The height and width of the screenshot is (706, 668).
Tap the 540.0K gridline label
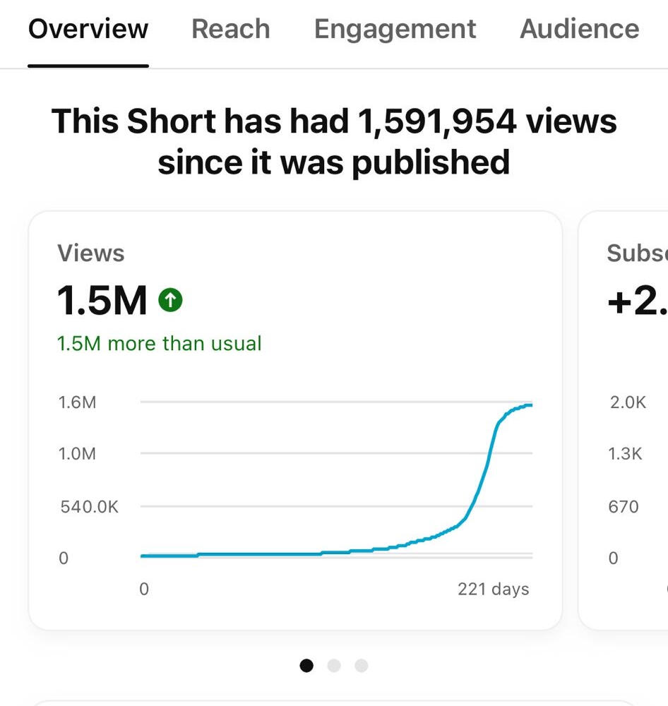tap(89, 506)
